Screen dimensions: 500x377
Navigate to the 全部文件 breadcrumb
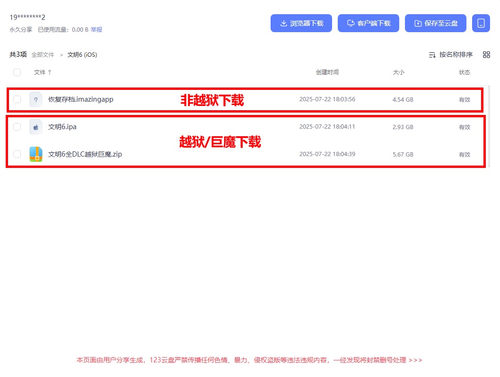[x=43, y=54]
